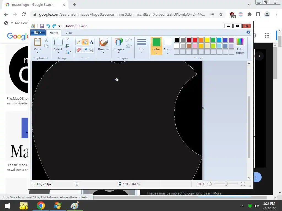Viewport: 282px width, 211px height.
Task: Click the Save icon in Paint title bar
Action: coord(42,26)
